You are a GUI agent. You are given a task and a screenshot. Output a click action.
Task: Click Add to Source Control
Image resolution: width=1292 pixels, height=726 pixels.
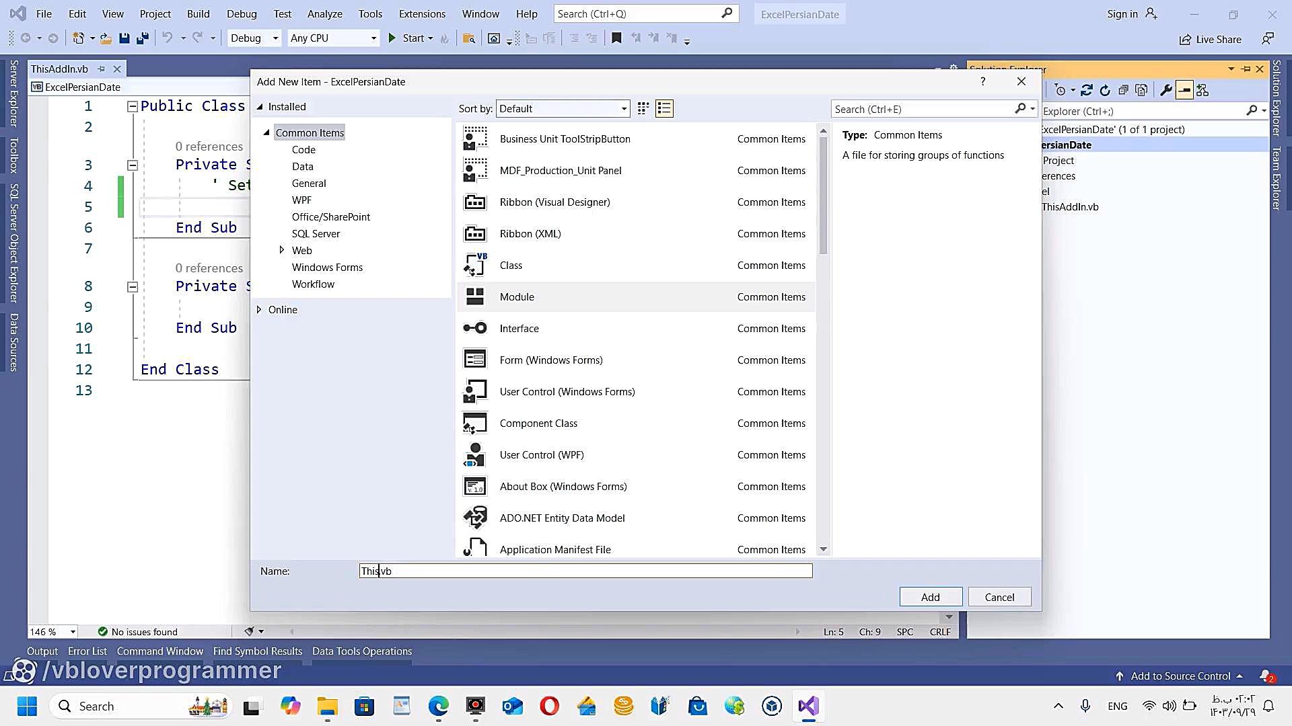[x=1180, y=676]
